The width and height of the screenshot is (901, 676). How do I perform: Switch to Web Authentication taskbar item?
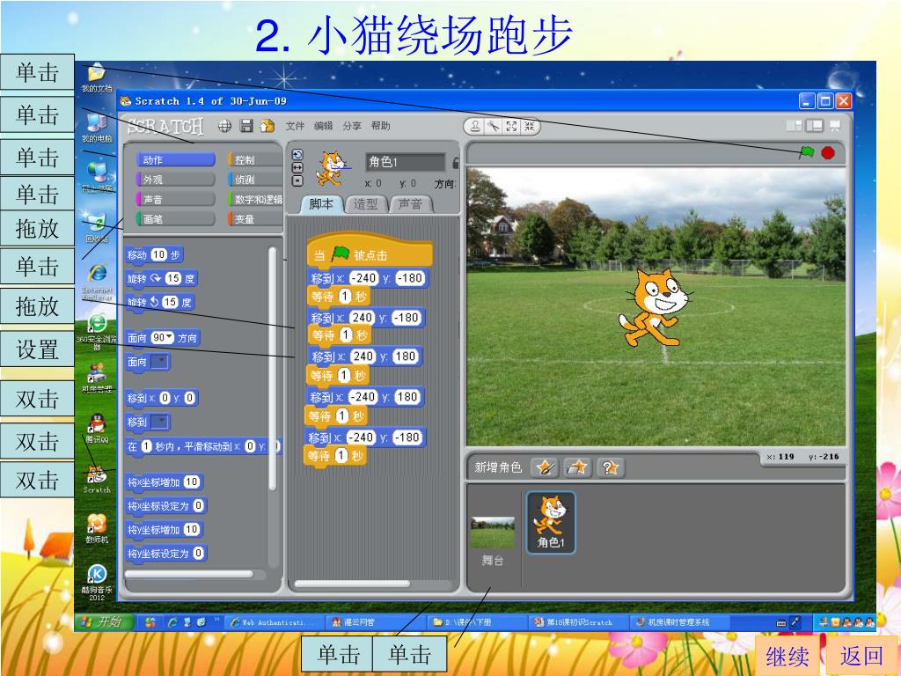(275, 622)
